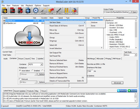The width and height of the screenshot is (140, 109).
Task: Open the Recent Updates tab
Action: point(20,91)
